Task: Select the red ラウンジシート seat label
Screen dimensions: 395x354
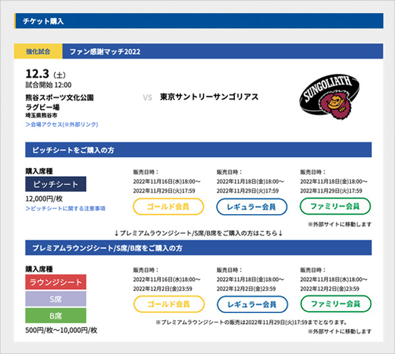Action: (56, 282)
